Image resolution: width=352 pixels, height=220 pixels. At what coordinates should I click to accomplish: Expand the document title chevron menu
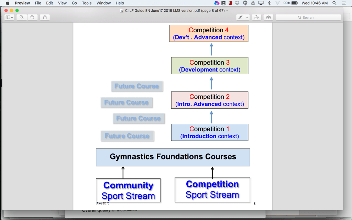(227, 11)
